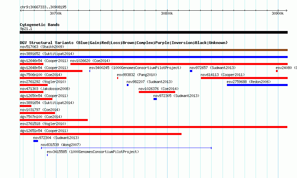297x178 pixels.
Task: Click the brown nsv517063 complex variant bar
Action: 154,50
